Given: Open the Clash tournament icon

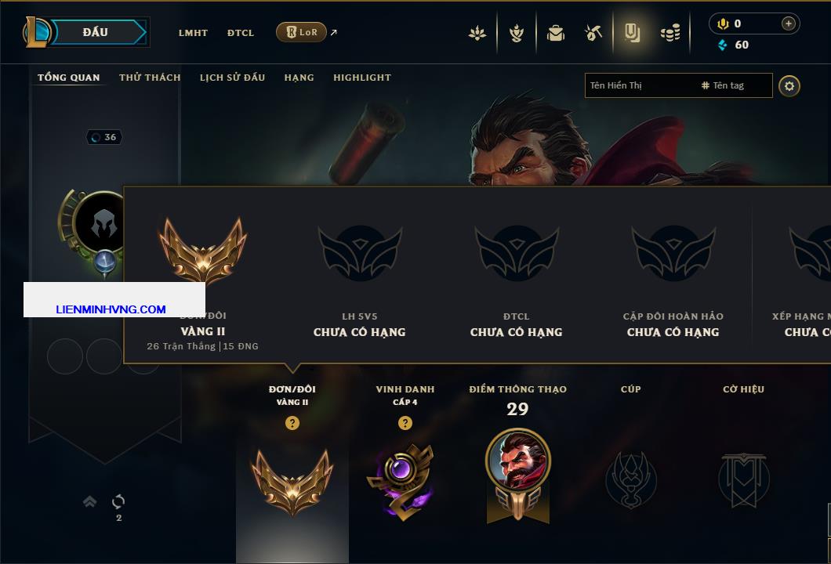Looking at the screenshot, I should click(477, 33).
